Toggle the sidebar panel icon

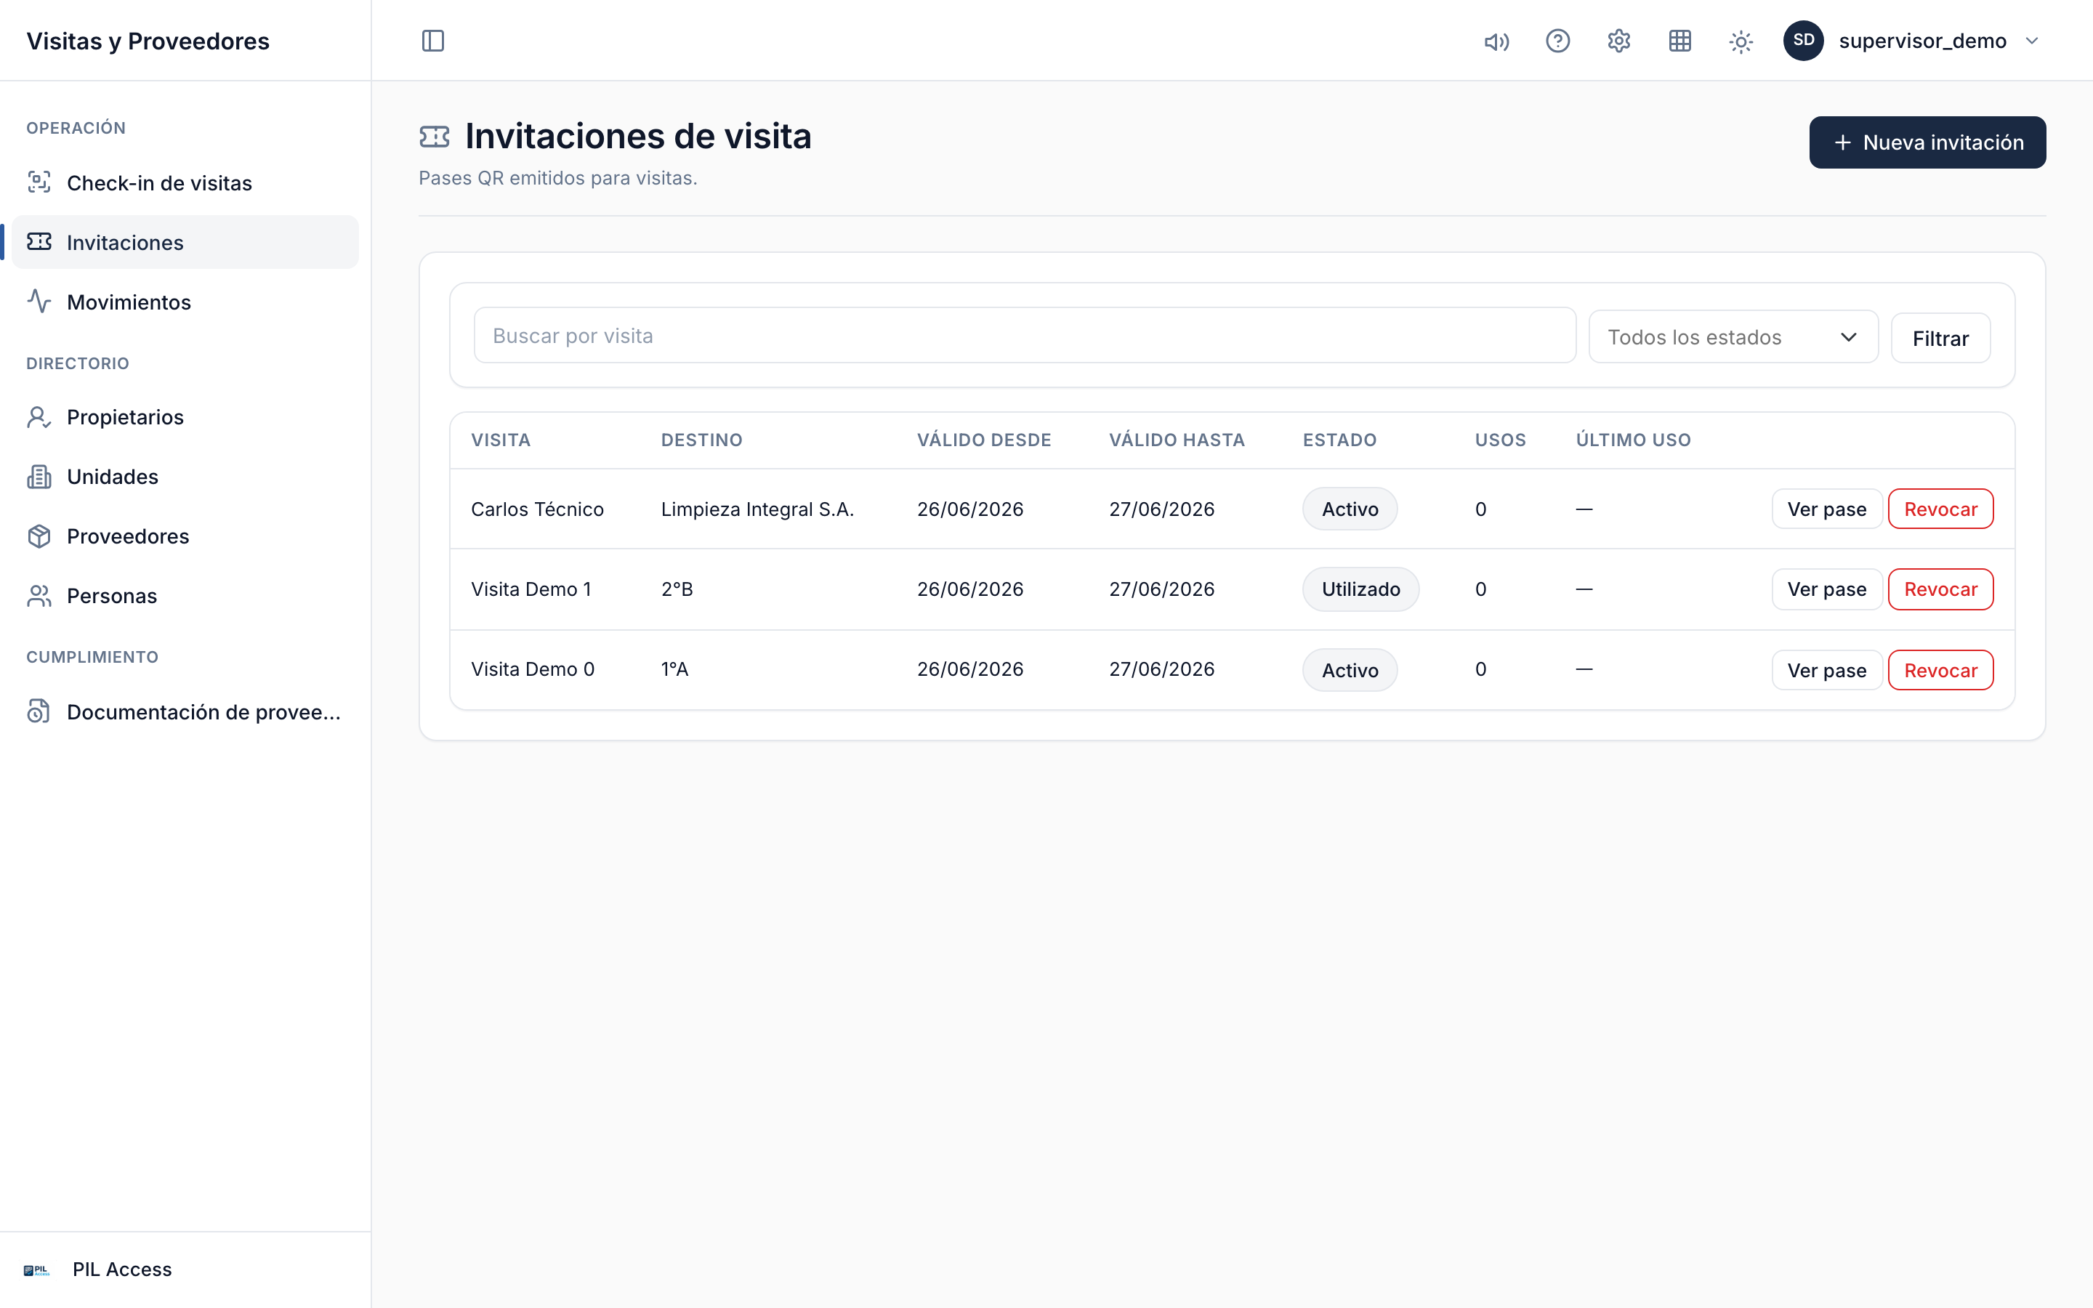432,41
